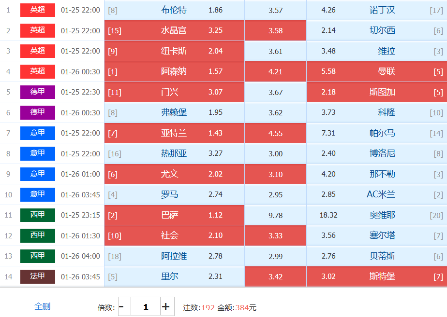Click the 德甲 league tag in the 弗赖堡 row
The height and width of the screenshot is (317, 447).
coord(38,112)
